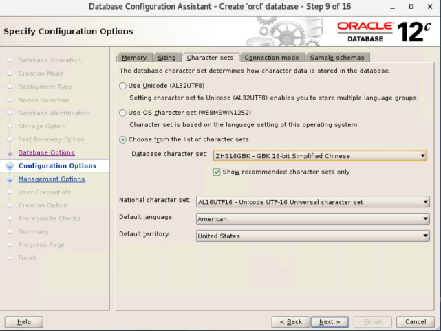Close the Database Configuration Assistant window
This screenshot has width=441, height=331.
[430, 7]
